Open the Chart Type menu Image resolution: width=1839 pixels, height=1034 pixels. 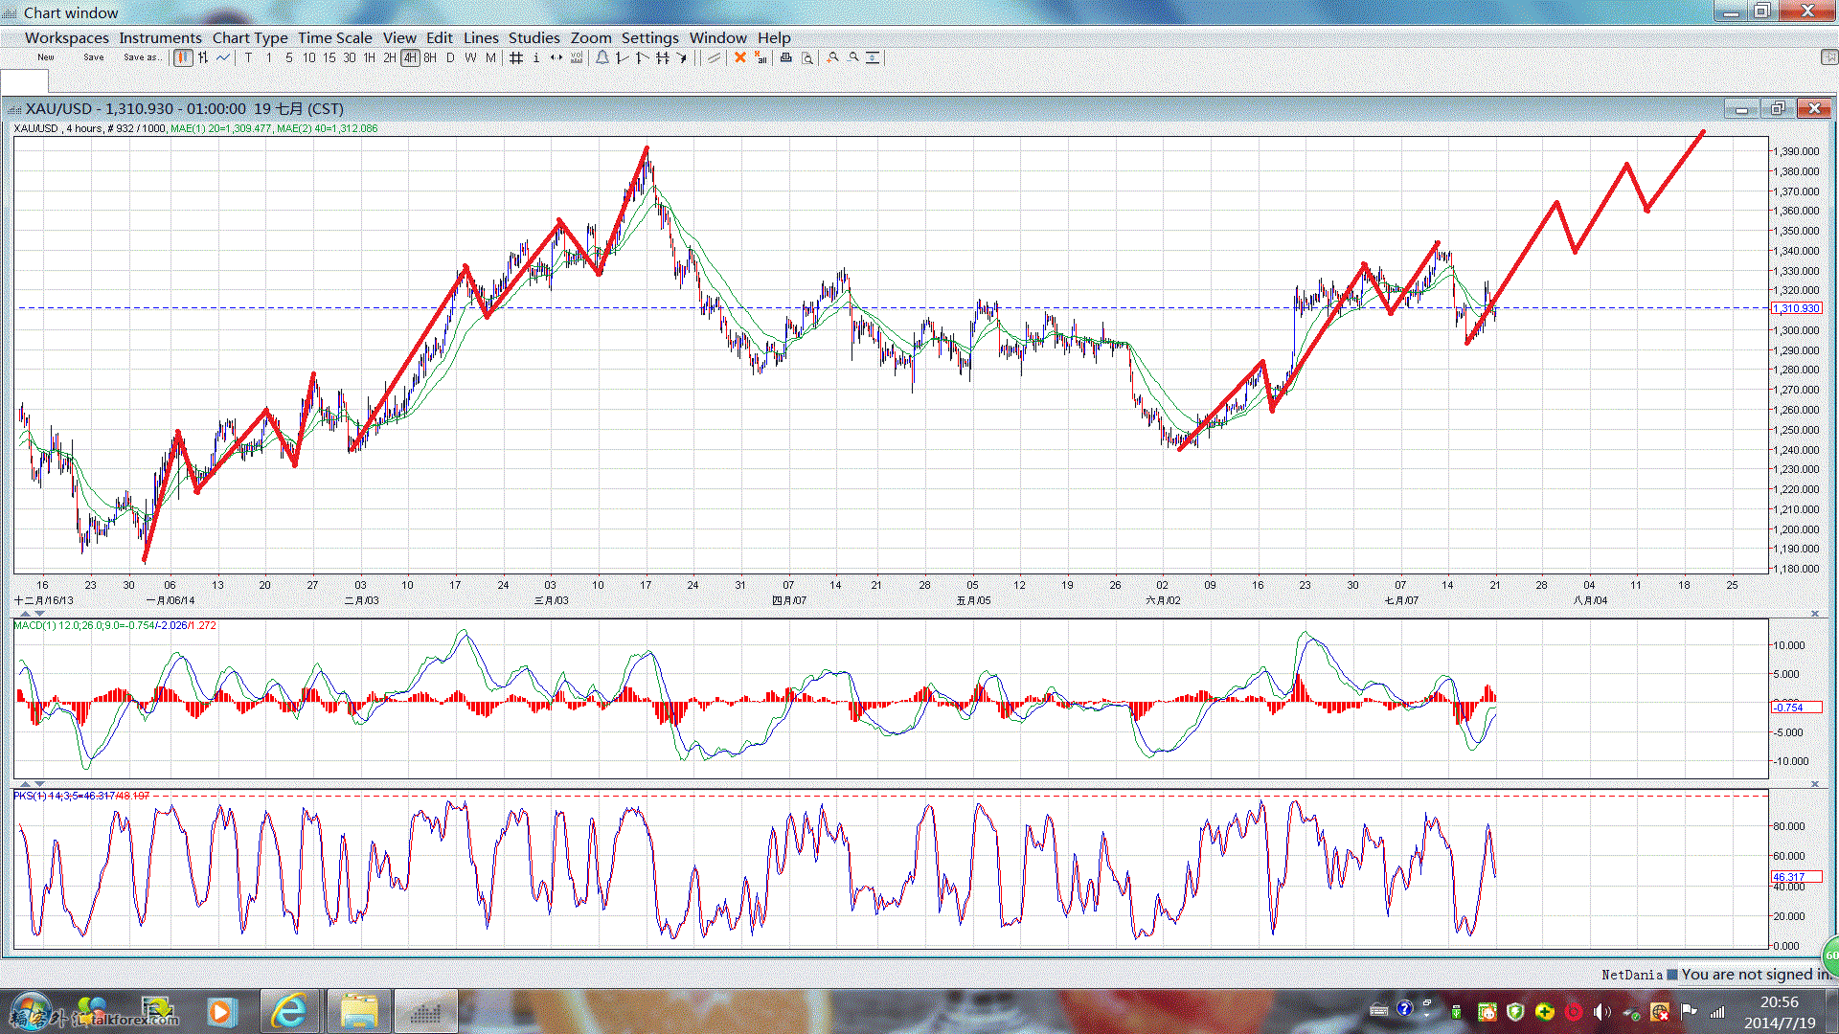click(250, 37)
